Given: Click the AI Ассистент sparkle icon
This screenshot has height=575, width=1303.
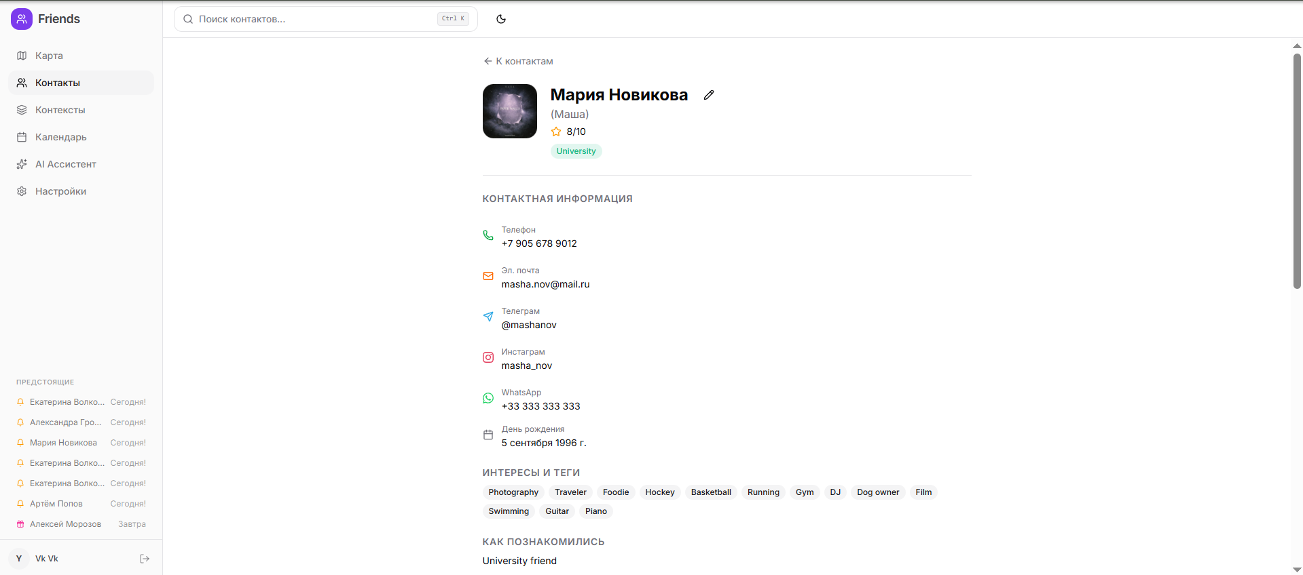Looking at the screenshot, I should coord(22,164).
